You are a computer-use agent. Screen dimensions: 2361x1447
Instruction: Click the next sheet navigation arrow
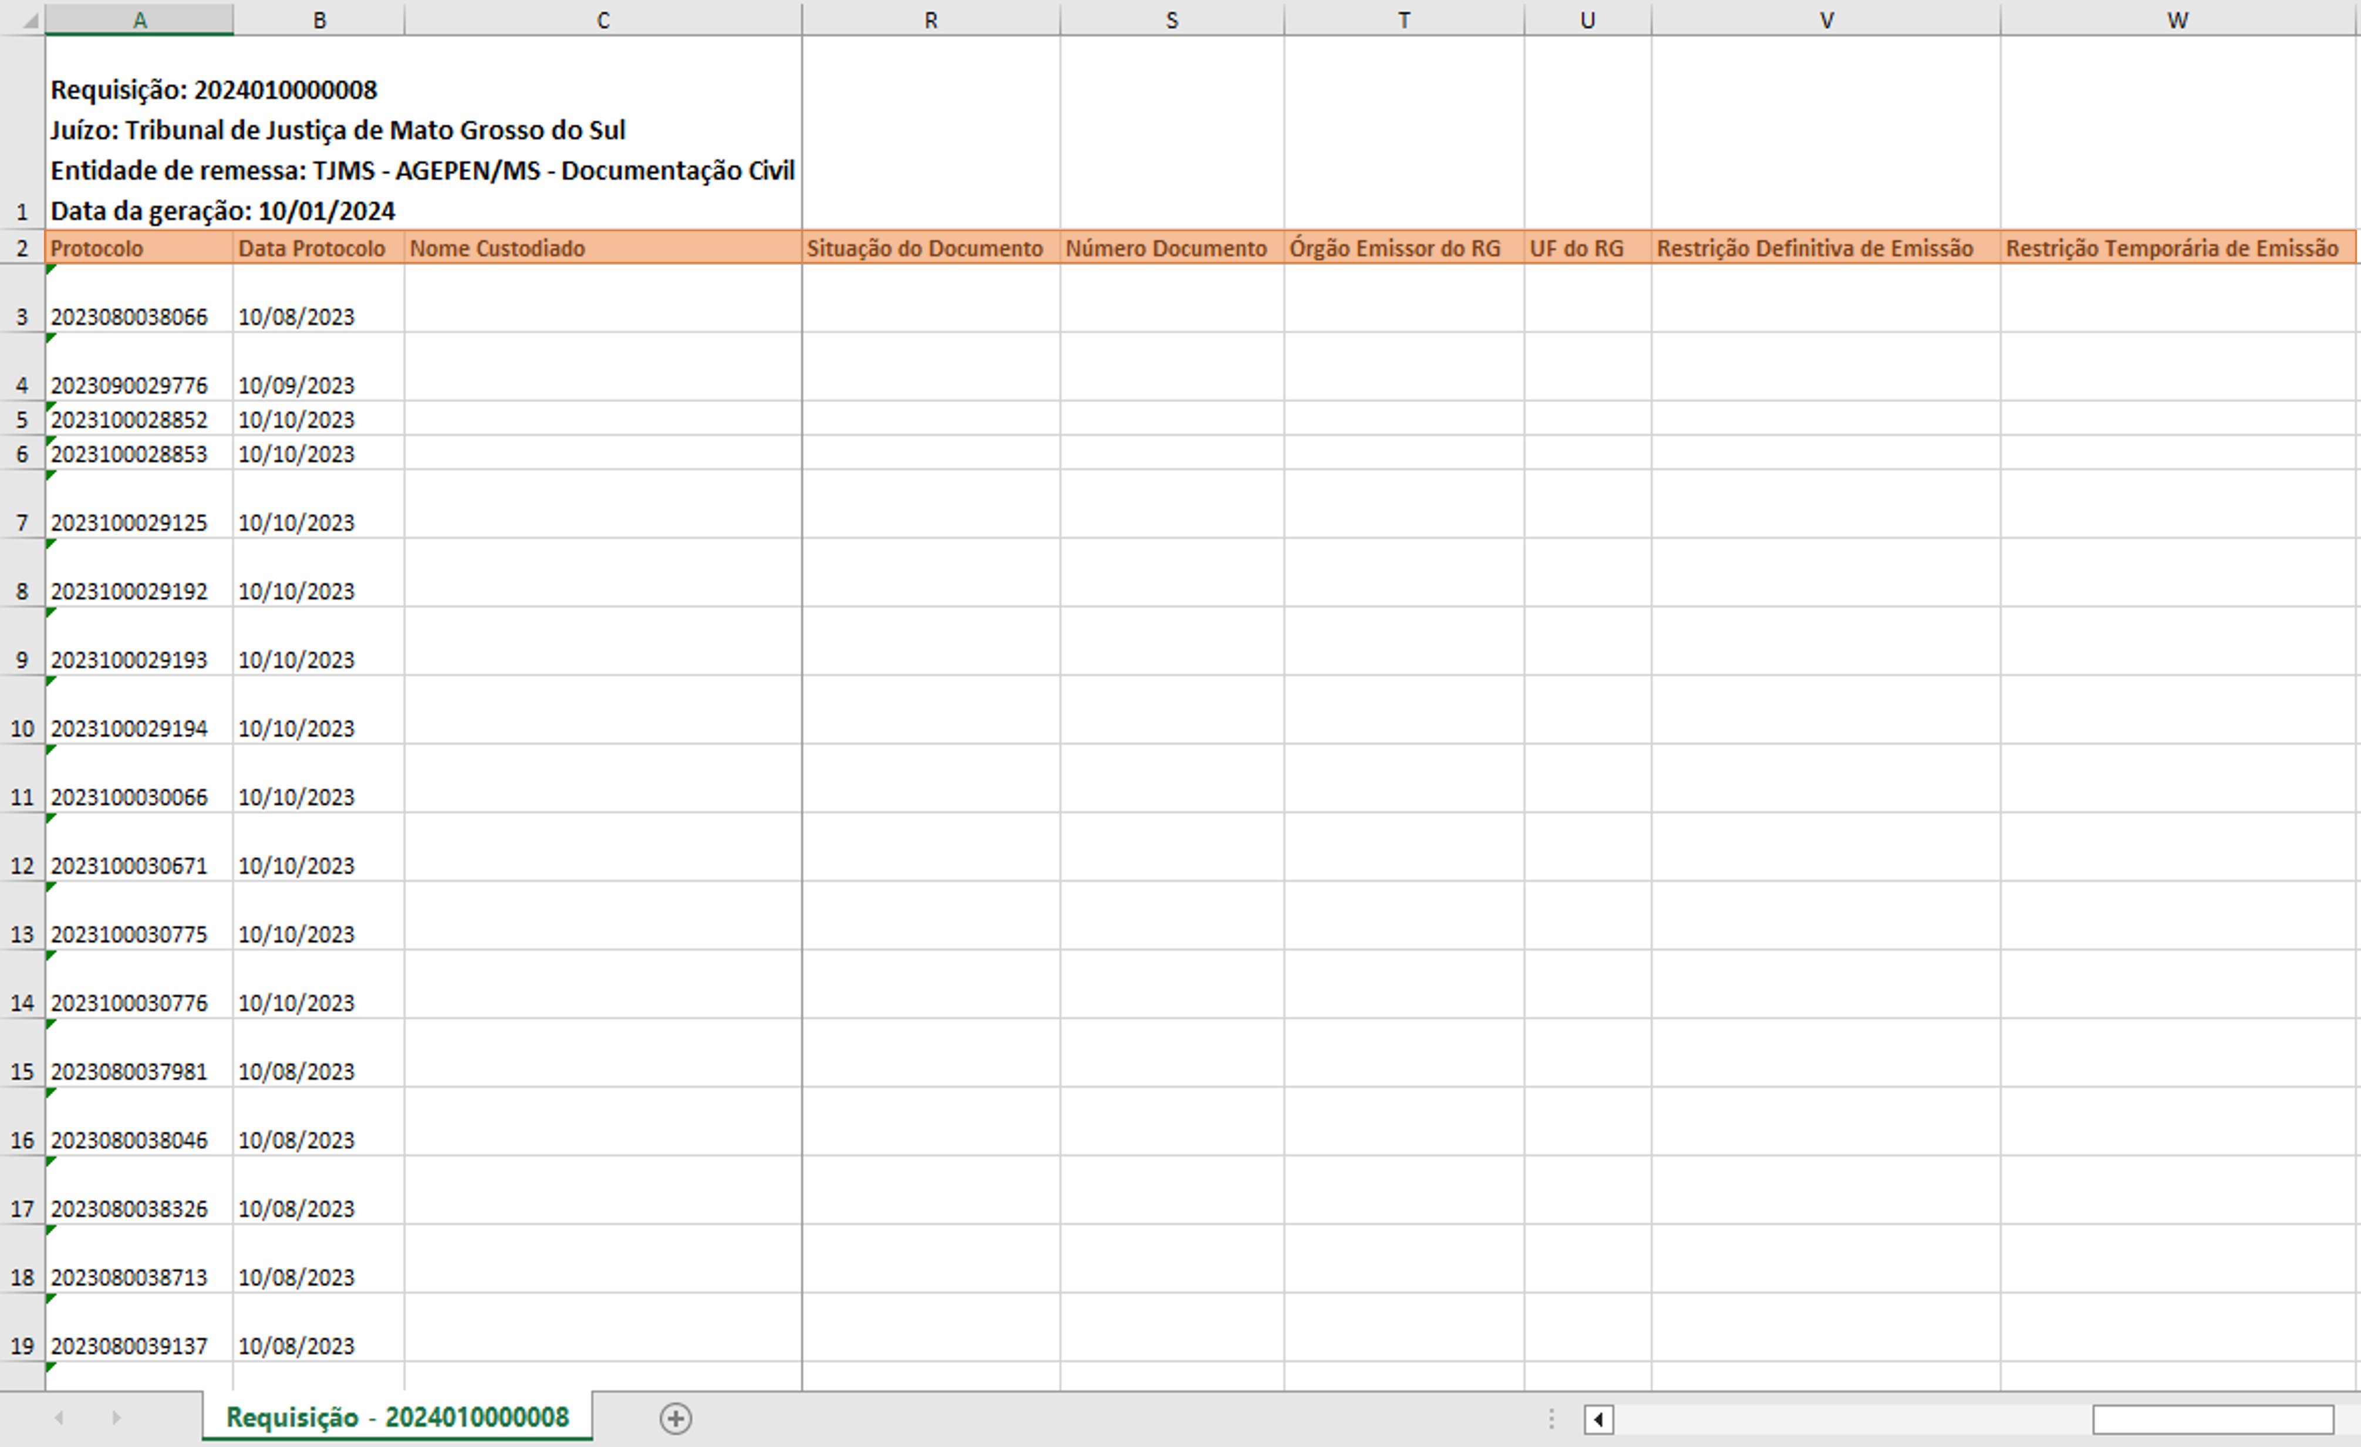pyautogui.click(x=116, y=1417)
